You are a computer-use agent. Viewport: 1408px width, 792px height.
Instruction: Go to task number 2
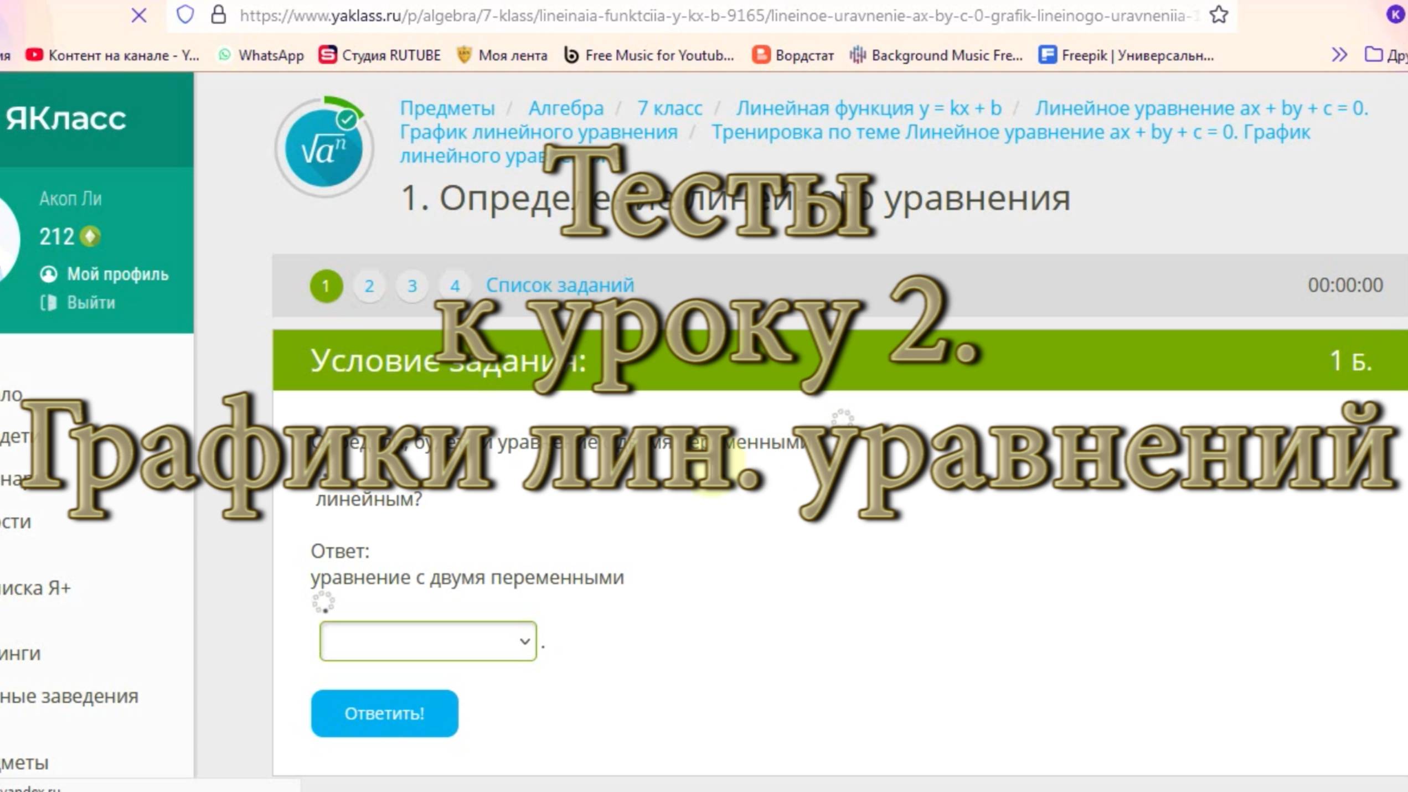pos(369,286)
